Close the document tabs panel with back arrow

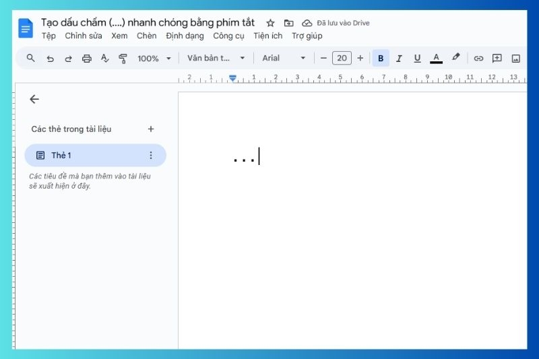click(x=34, y=99)
